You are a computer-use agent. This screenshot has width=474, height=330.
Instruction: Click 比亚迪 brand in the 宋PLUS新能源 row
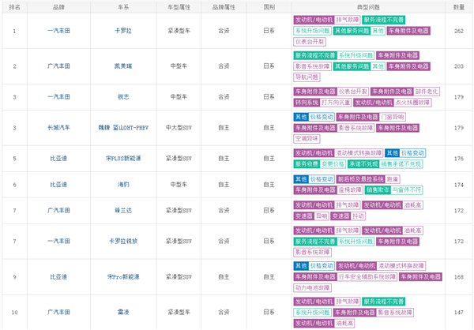click(x=58, y=159)
